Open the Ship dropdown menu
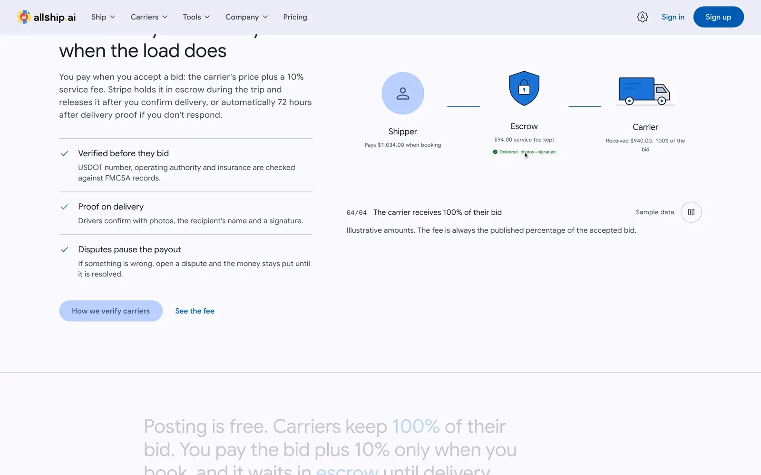 [103, 17]
